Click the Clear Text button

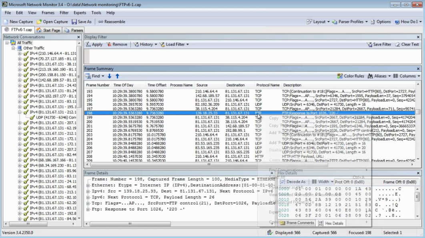407,44
